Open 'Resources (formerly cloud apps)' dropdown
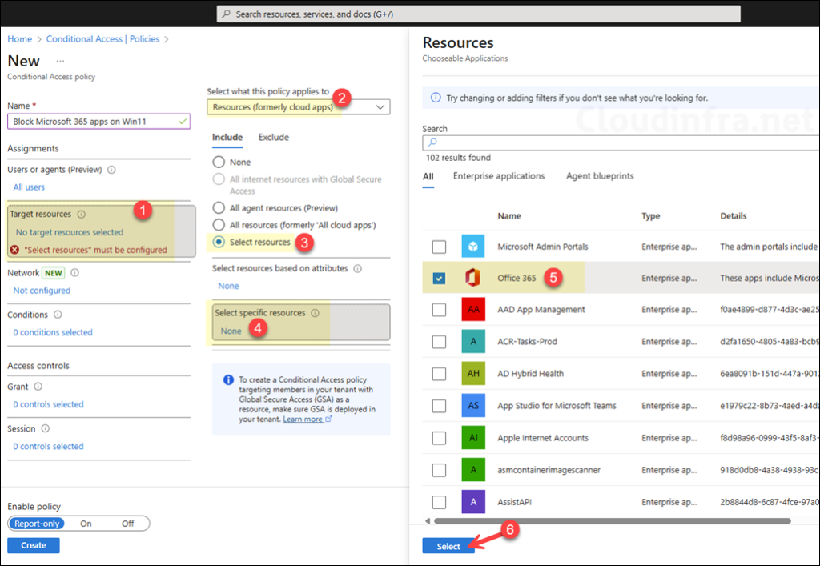Image resolution: width=820 pixels, height=566 pixels. [298, 106]
